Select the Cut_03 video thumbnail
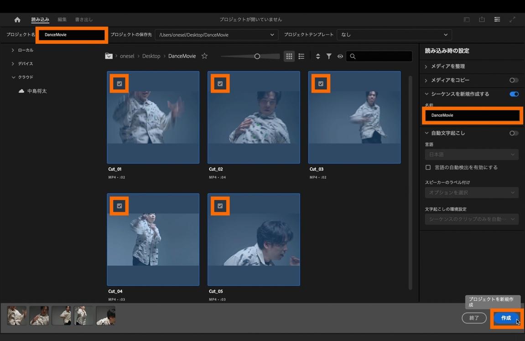 [x=354, y=117]
